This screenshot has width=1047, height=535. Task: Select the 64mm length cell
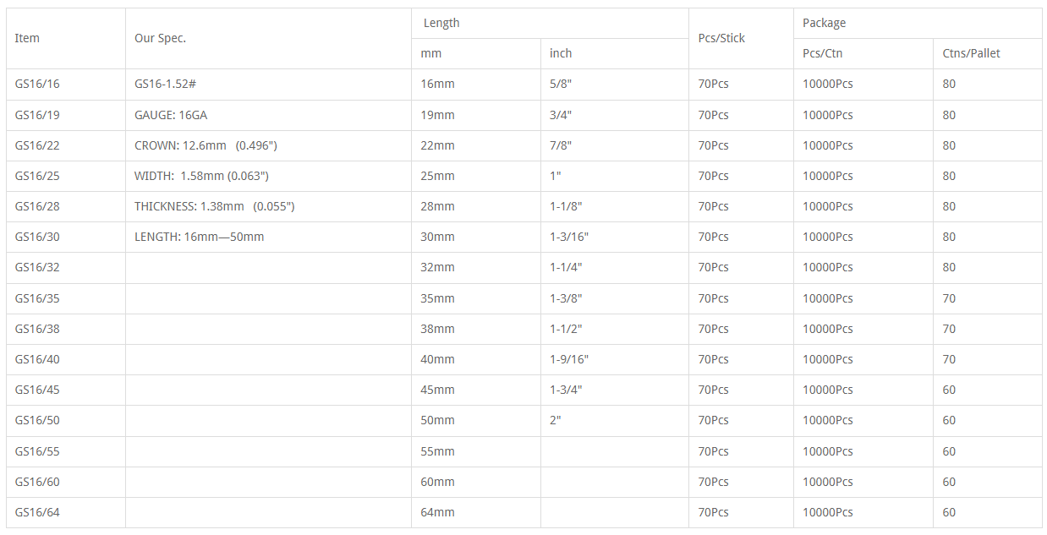click(x=476, y=512)
